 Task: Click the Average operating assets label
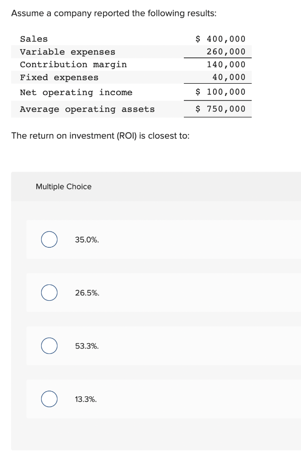[87, 109]
